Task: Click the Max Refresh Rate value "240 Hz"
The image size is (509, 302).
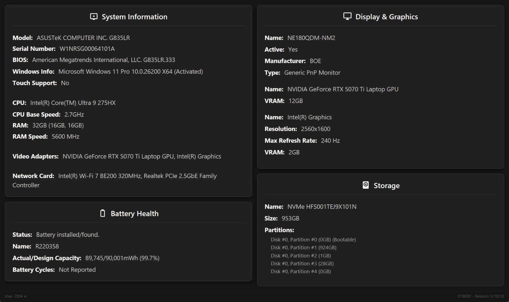Action: (330, 141)
